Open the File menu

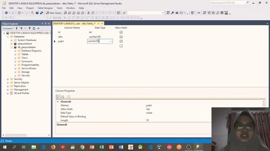4,8
